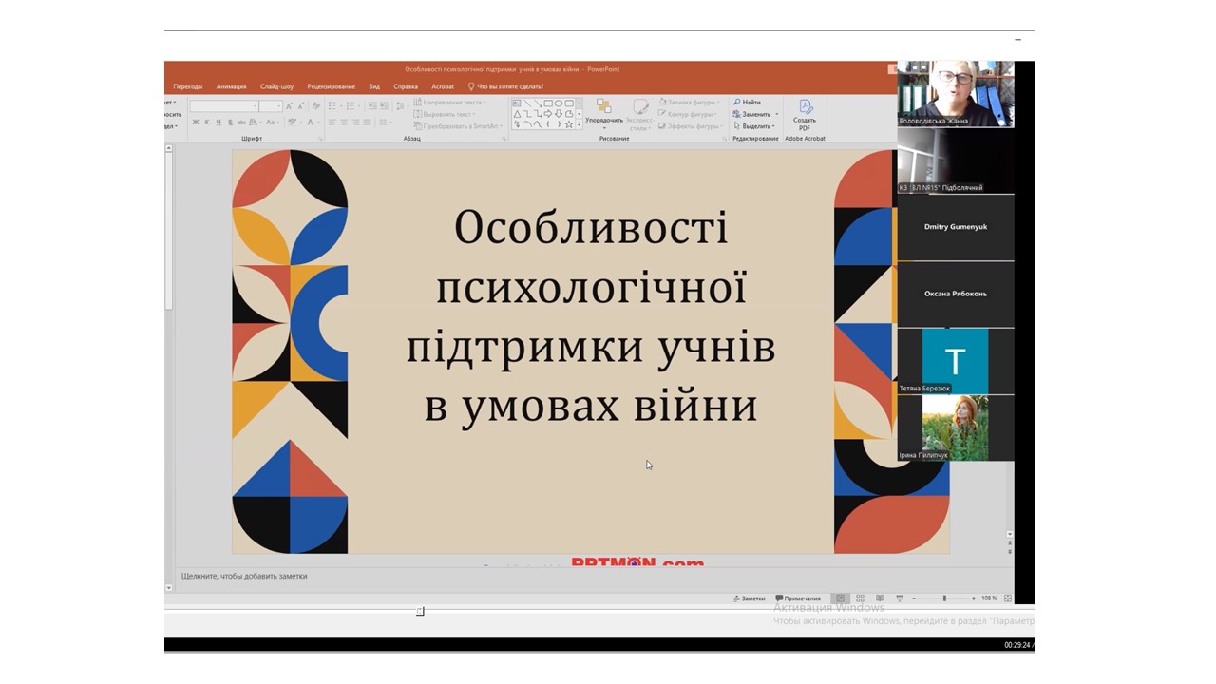Open the Примечания pane

[x=798, y=598]
